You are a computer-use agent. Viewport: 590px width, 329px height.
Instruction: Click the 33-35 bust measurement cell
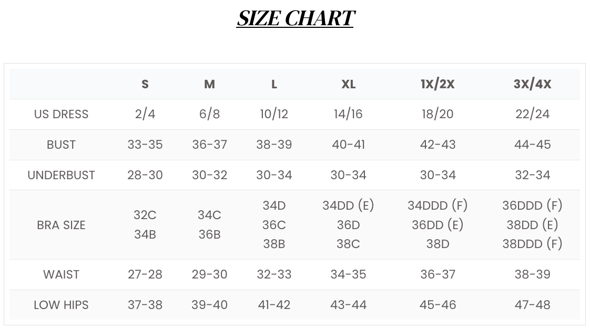click(145, 145)
